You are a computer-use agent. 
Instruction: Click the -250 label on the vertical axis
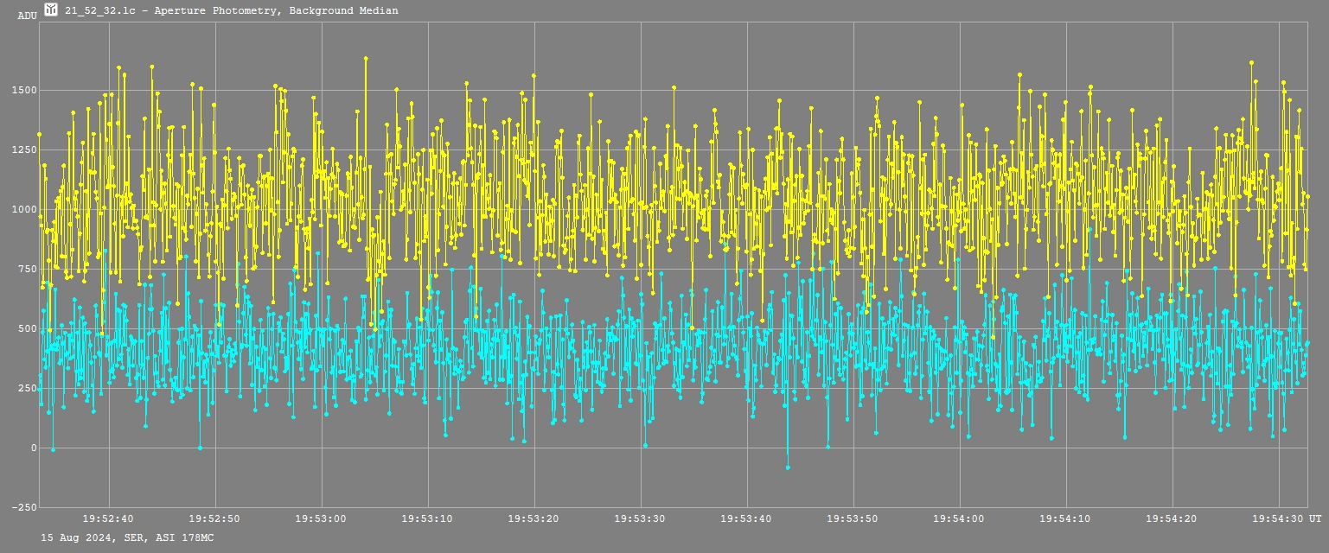click(x=23, y=507)
